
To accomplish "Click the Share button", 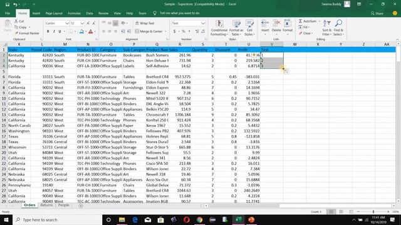I will pos(377,13).
